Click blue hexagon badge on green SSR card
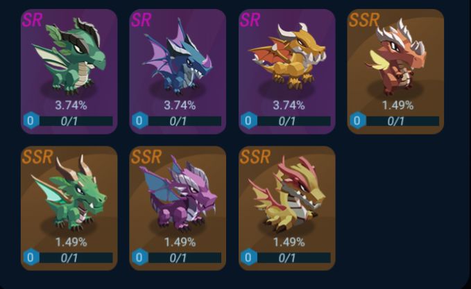 31,257
